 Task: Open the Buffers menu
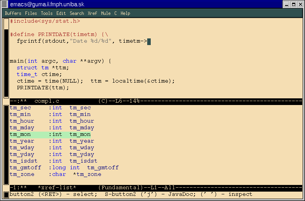point(13,13)
